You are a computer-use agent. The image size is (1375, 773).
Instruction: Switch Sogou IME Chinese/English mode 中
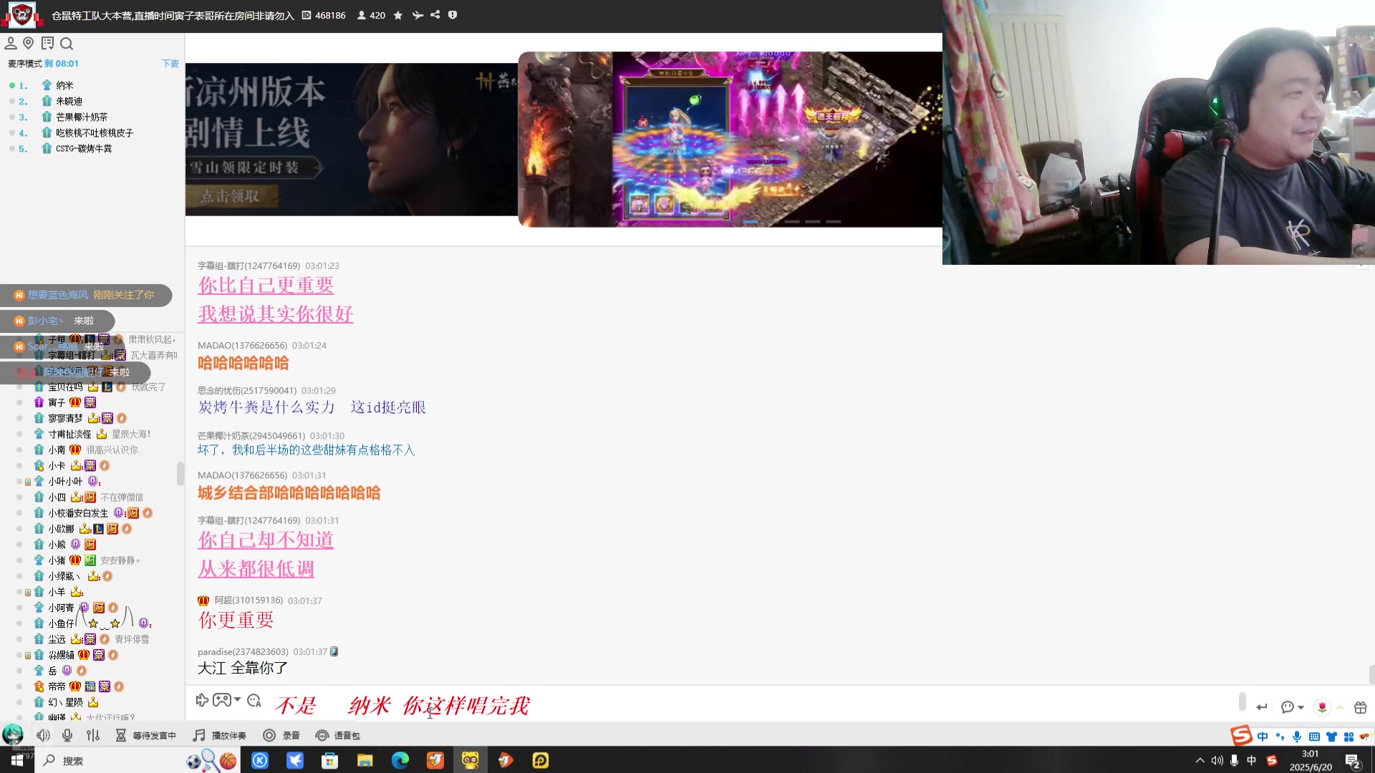[x=1262, y=736]
